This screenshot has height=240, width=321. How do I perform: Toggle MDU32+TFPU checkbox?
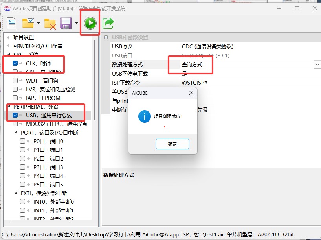[x=15, y=124]
